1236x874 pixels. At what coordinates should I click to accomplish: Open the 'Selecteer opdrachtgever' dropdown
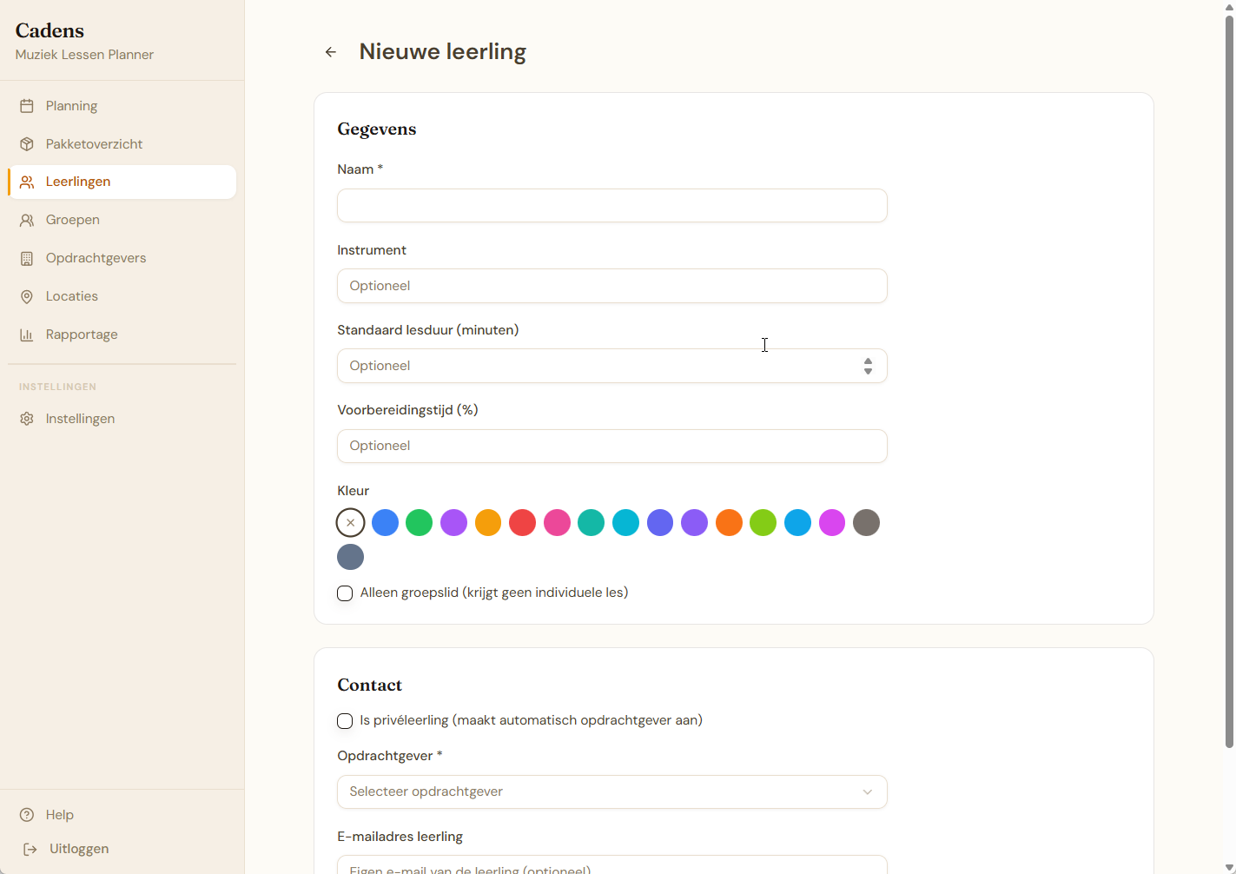(611, 791)
